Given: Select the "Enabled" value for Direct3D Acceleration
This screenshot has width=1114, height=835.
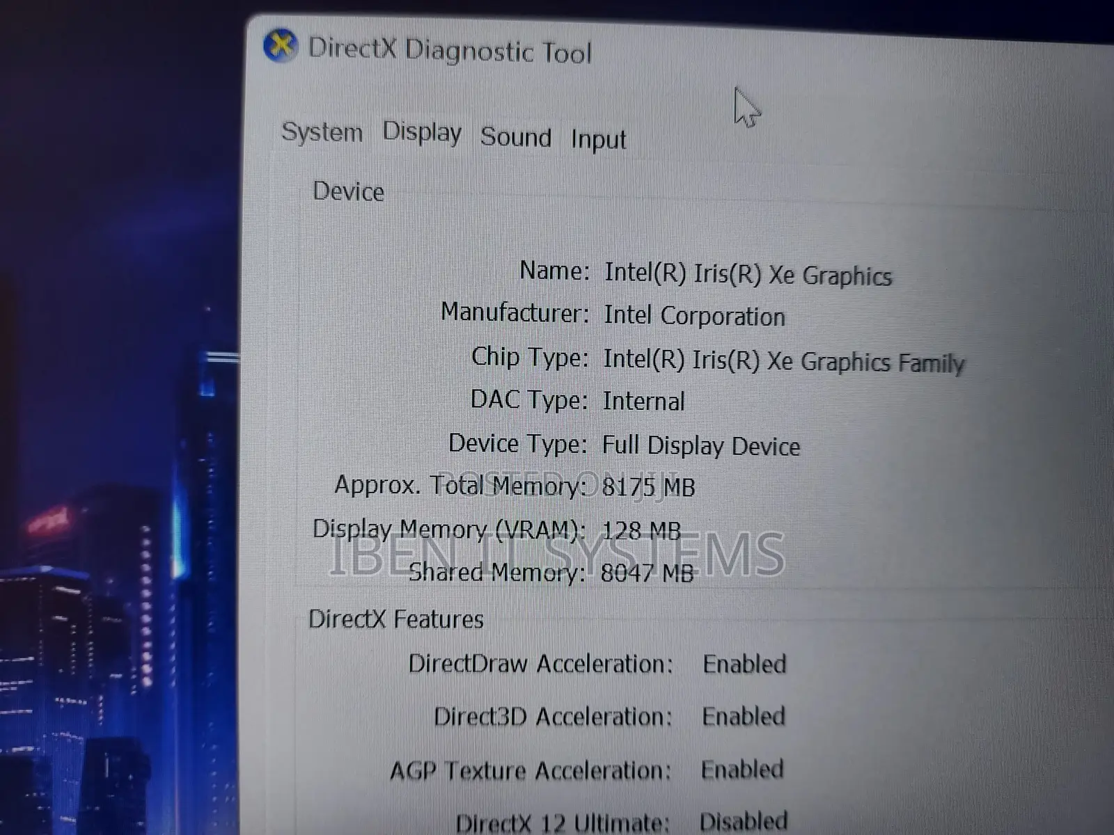Looking at the screenshot, I should coord(744,716).
